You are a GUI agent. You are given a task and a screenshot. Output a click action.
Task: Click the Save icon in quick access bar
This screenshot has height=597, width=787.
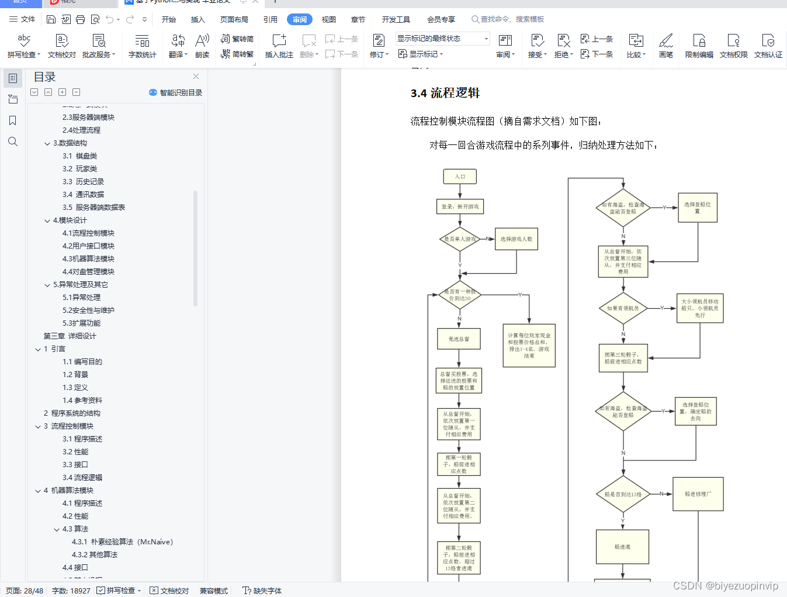[x=51, y=19]
